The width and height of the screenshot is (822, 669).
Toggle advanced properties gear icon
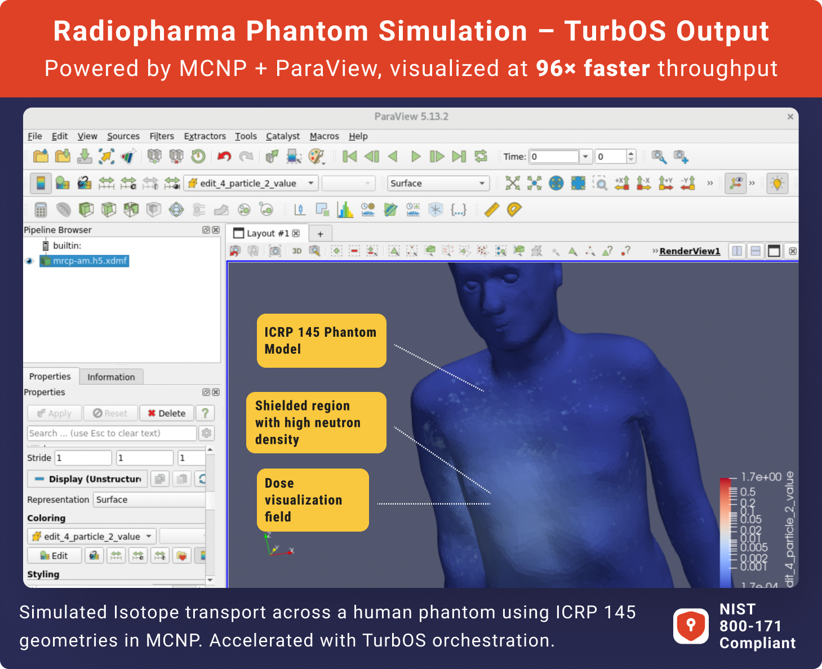[207, 433]
